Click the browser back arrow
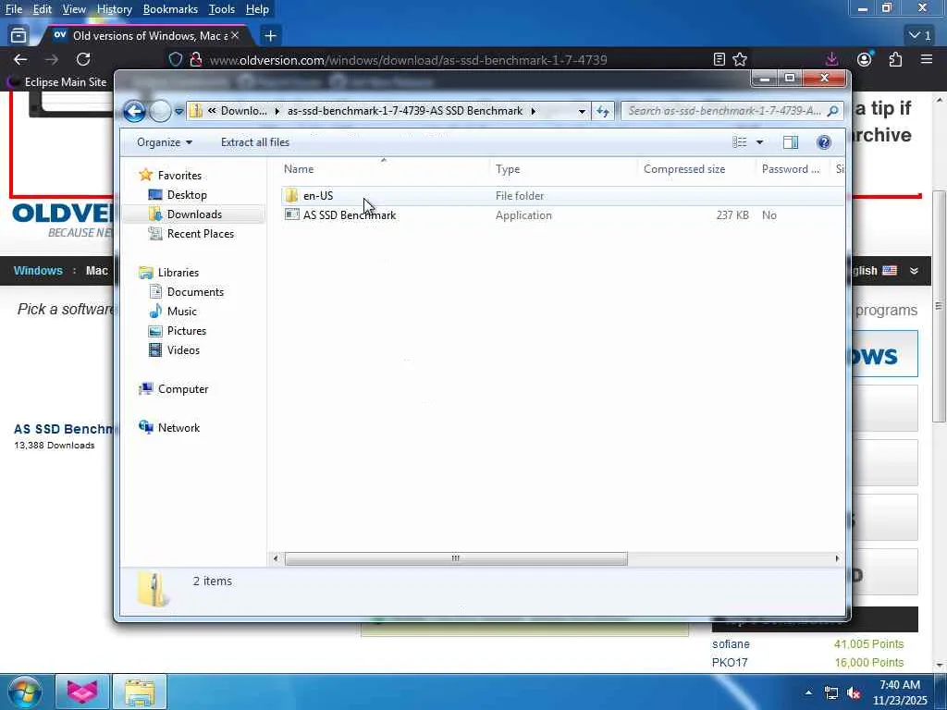Viewport: 947px width, 710px height. click(20, 59)
